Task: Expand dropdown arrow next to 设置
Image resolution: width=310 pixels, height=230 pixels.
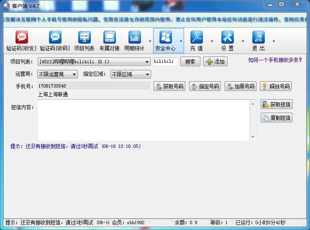Action: (243, 41)
